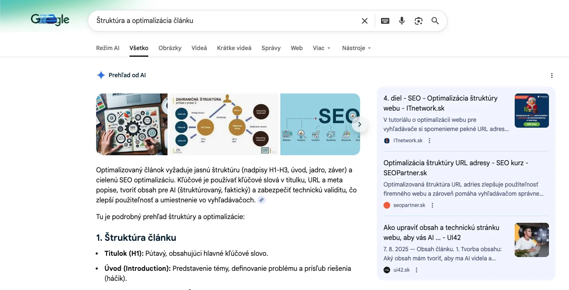Open options menu next to ITnetwork.sk
The image size is (569, 290).
tap(429, 141)
